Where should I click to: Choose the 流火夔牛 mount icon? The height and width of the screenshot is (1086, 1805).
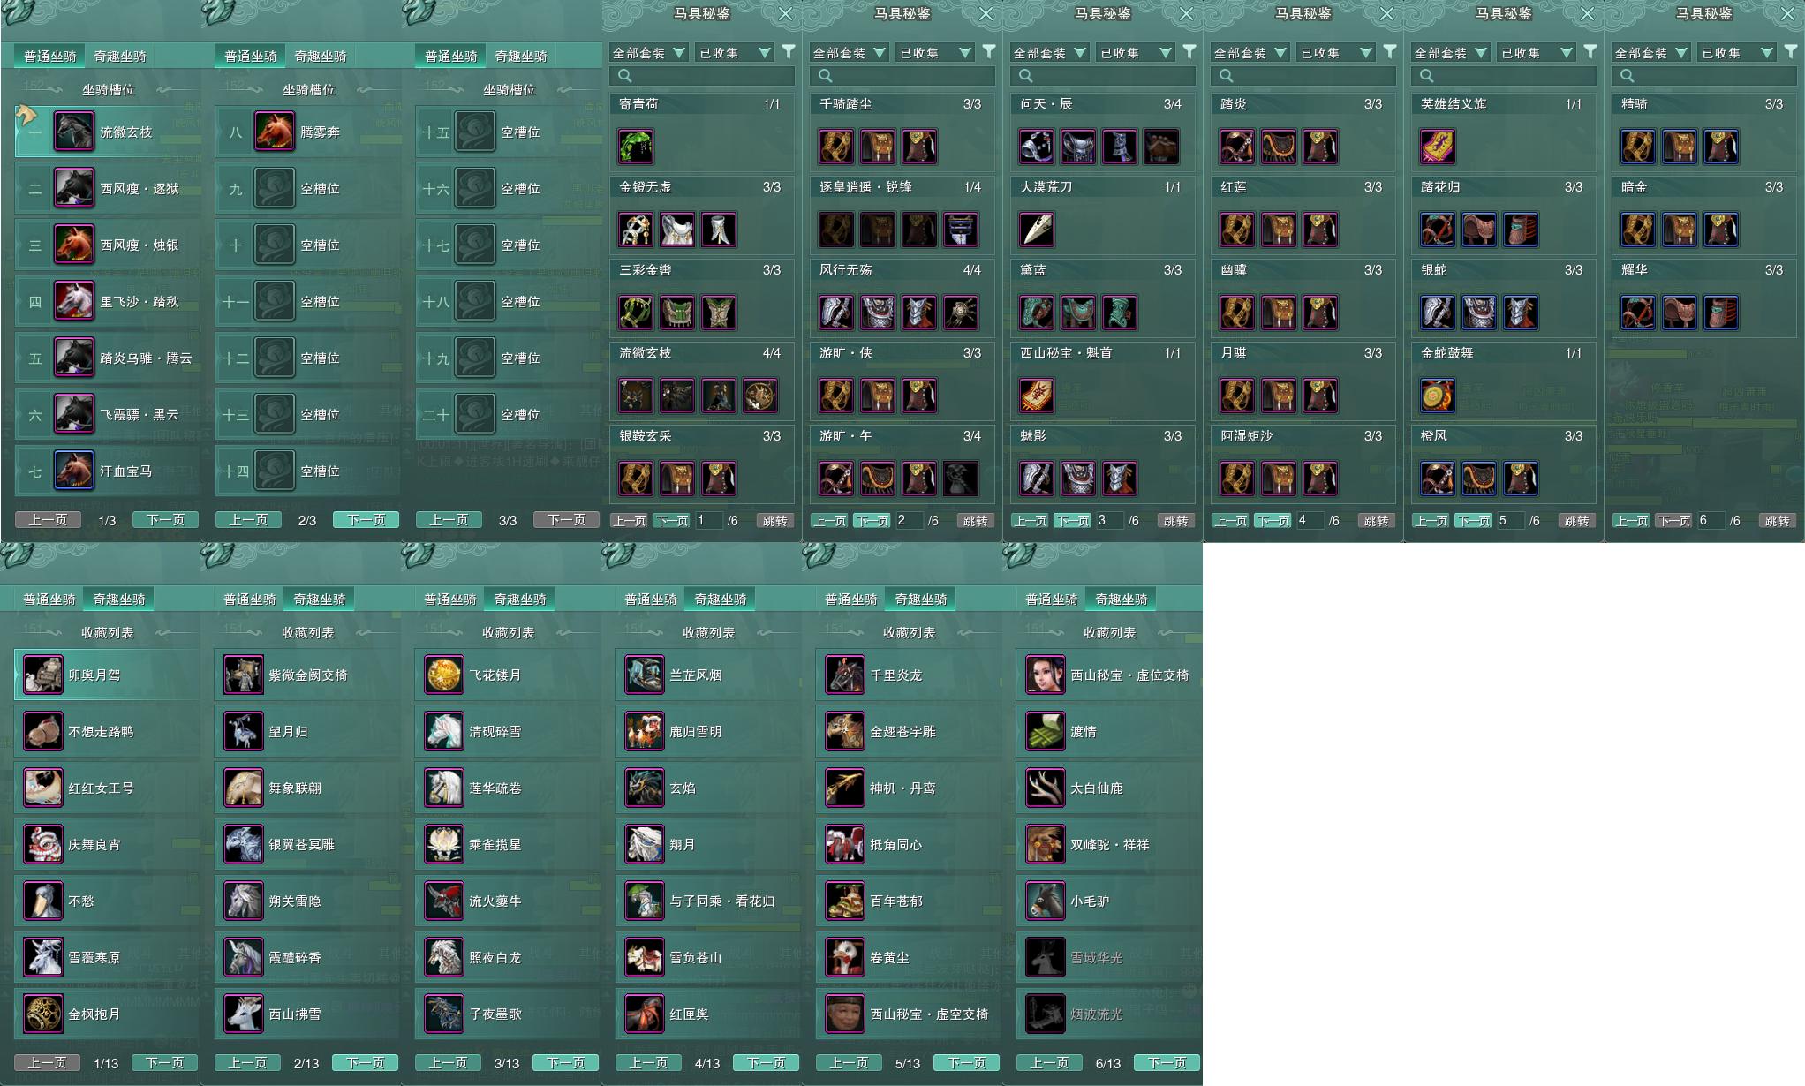pyautogui.click(x=443, y=901)
